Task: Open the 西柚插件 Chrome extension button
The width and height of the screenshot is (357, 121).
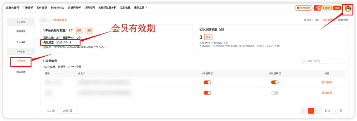Action: point(303,8)
